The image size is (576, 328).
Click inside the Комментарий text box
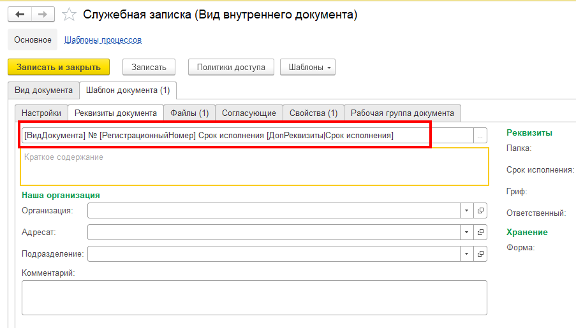(255, 298)
